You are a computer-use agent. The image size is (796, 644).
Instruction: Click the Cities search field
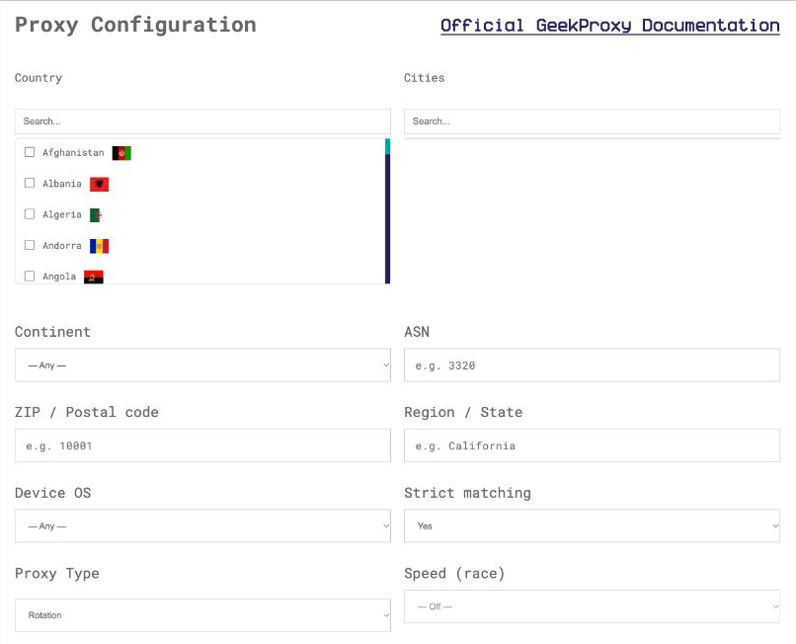pos(592,121)
